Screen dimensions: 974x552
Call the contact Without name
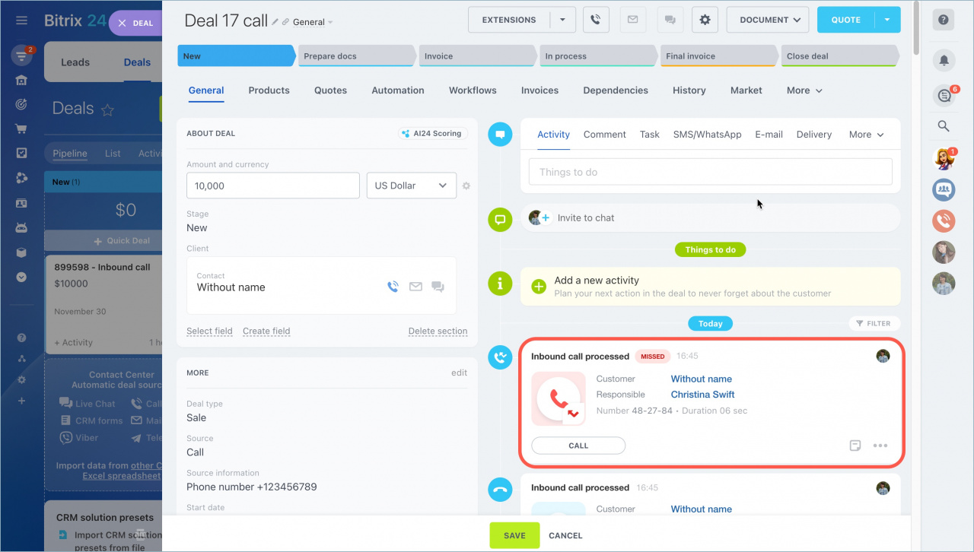click(393, 287)
